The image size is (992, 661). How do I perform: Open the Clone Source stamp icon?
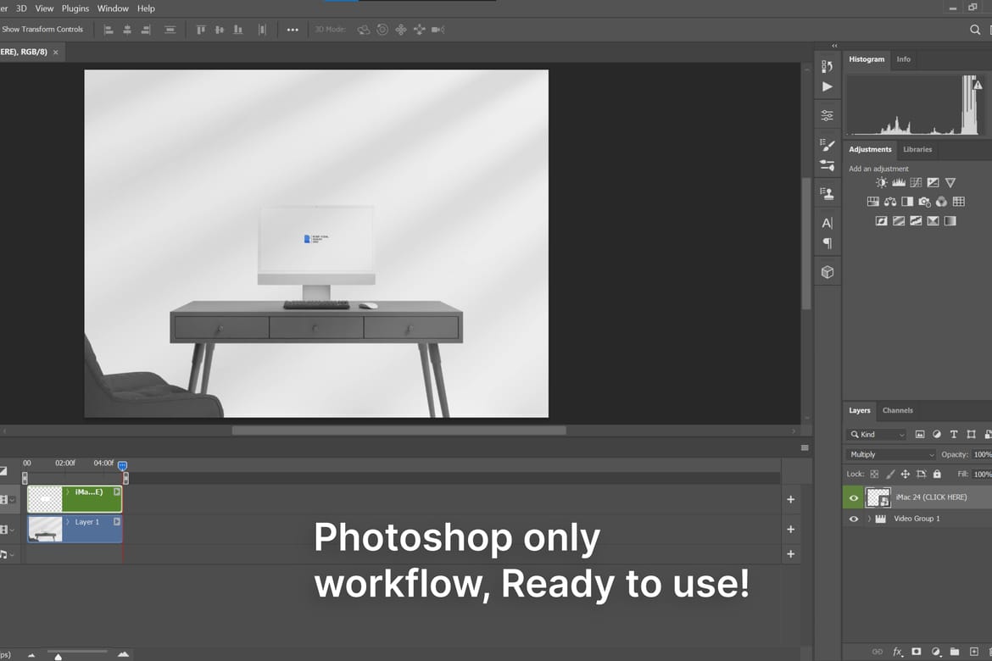(827, 193)
